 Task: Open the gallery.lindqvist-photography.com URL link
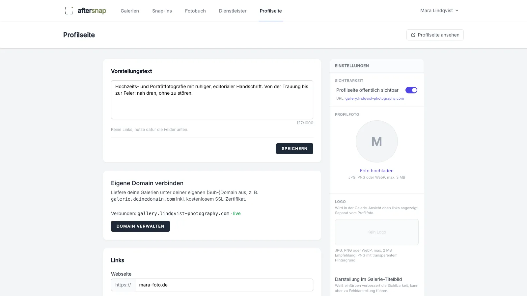point(374,98)
